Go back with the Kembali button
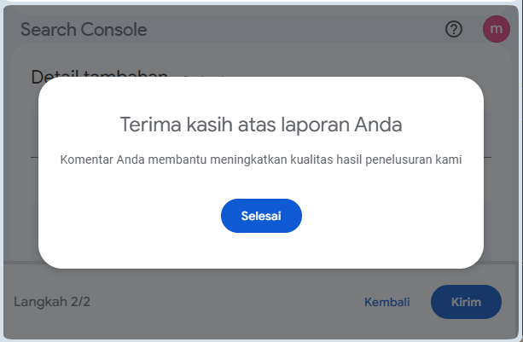 coord(386,302)
